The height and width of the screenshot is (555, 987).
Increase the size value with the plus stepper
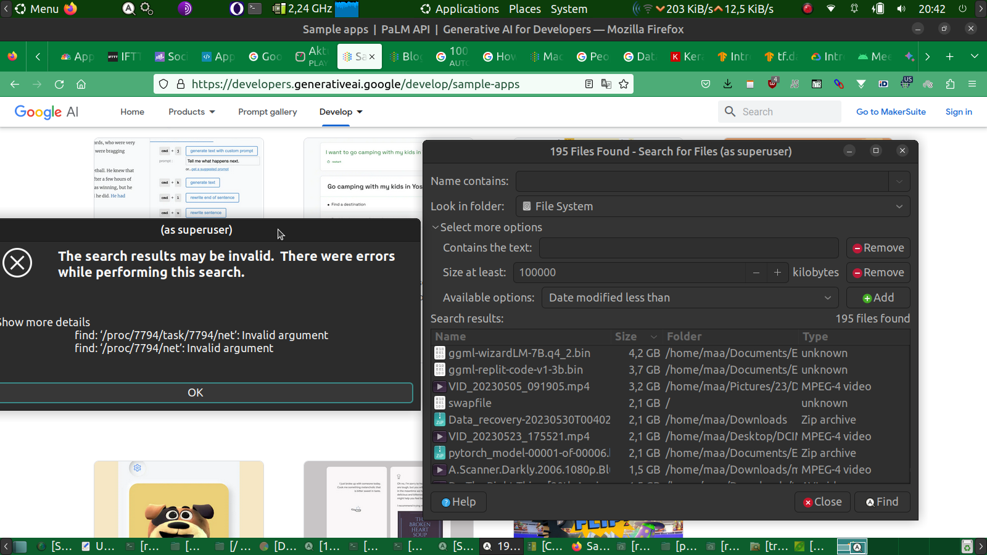coord(777,273)
